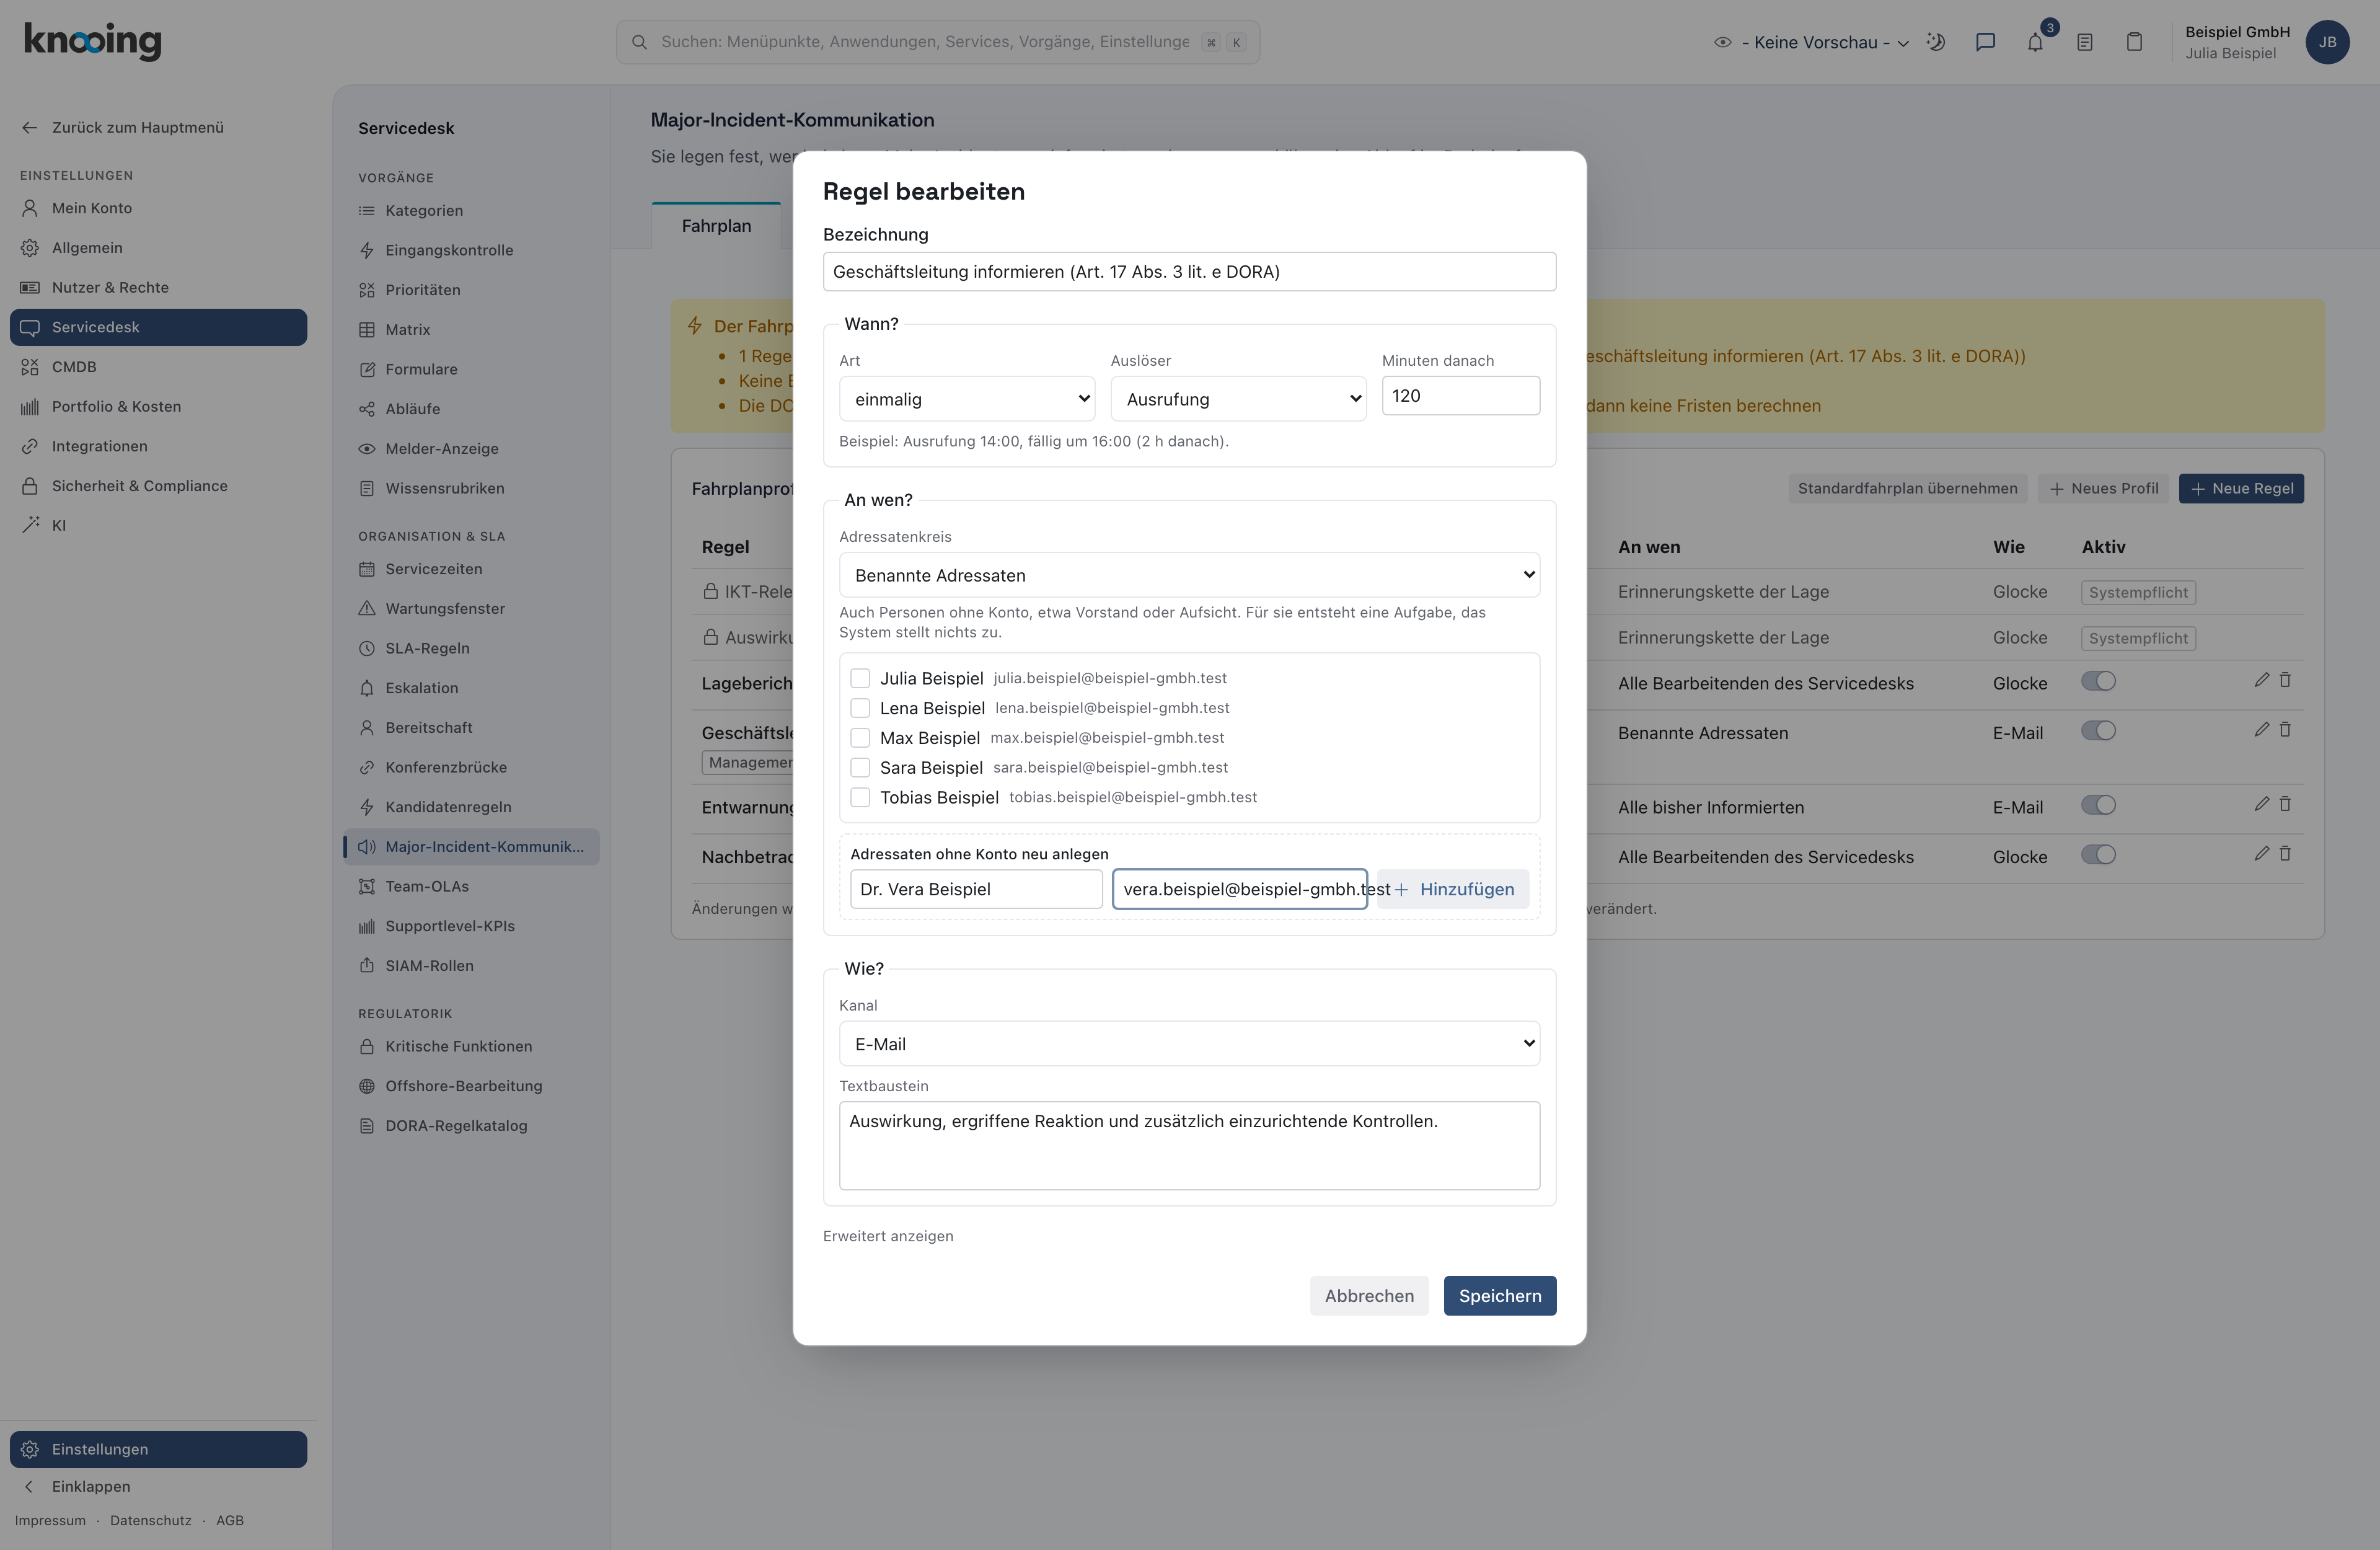
Task: Toggle active switch for Entwarnung rule
Action: (x=2098, y=805)
